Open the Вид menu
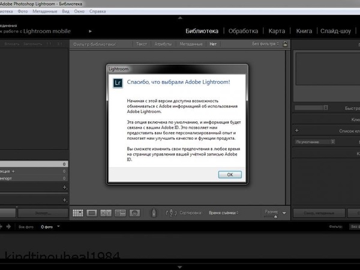 [x=65, y=11]
